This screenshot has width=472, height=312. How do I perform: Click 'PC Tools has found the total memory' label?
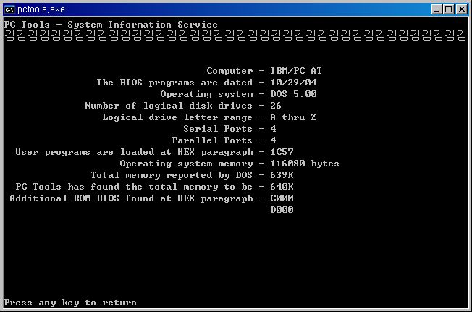click(x=134, y=187)
